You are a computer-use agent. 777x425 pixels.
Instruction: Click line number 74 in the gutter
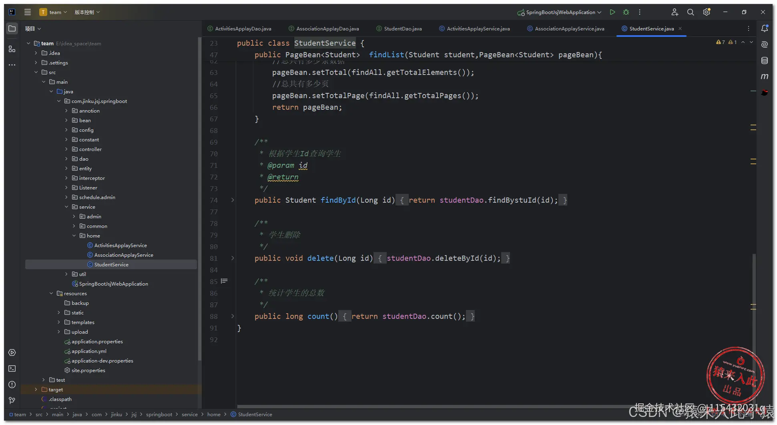(x=214, y=200)
